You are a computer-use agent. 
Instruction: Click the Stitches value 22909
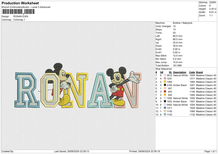211,3
